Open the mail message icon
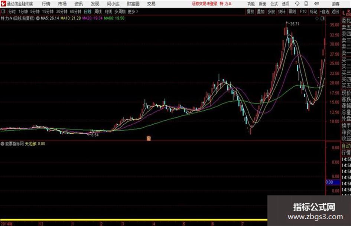The height and width of the screenshot is (226, 351). click(x=316, y=4)
